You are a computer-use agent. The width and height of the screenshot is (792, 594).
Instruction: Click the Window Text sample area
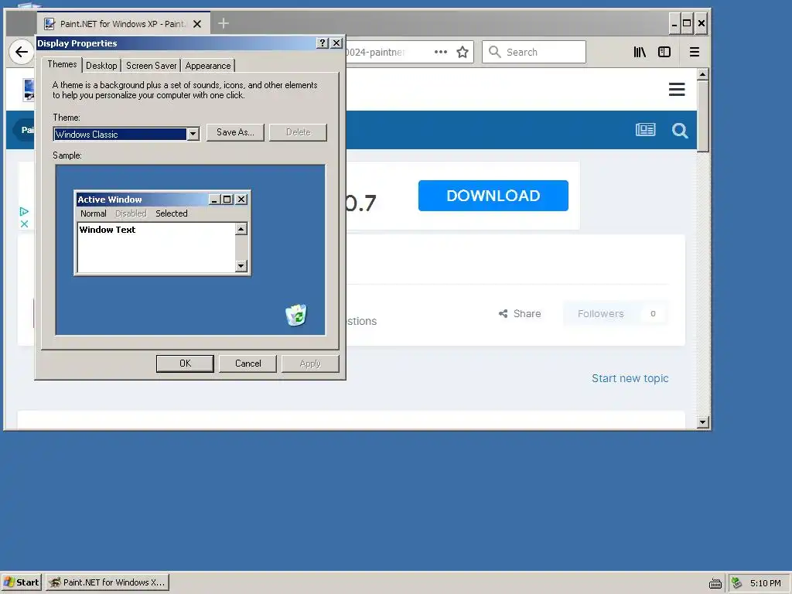(x=156, y=247)
